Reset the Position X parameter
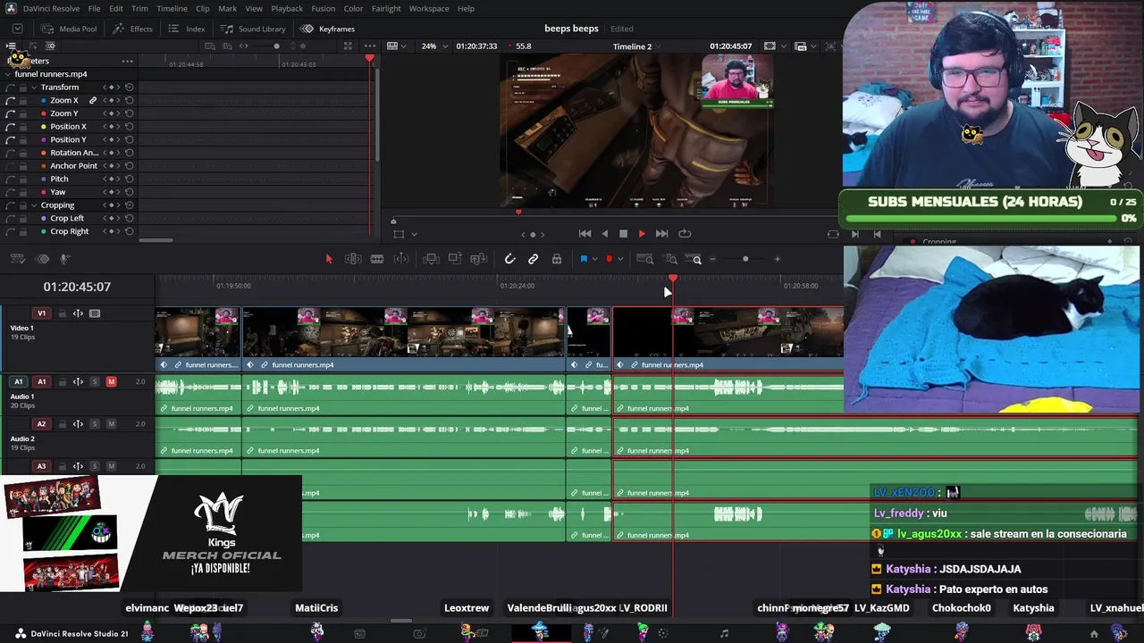 click(130, 127)
